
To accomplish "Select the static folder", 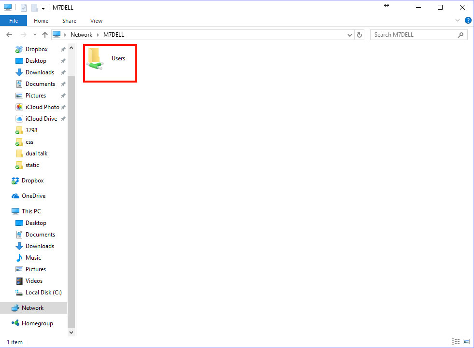I will (32, 165).
